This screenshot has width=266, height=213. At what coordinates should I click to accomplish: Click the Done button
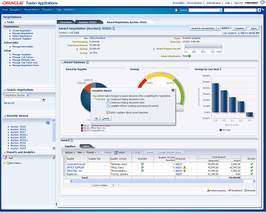[254, 28]
